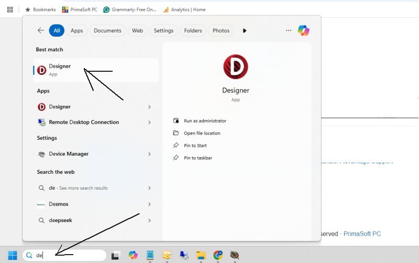
Task: Open File Explorer from the taskbar
Action: pyautogui.click(x=201, y=256)
